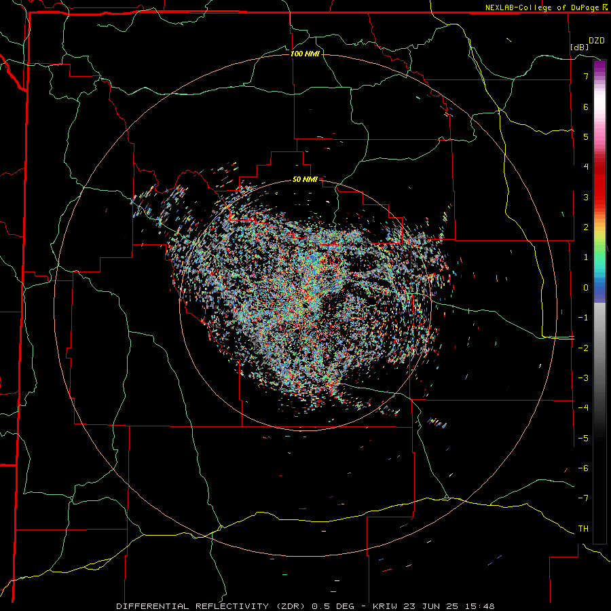Click legend value -1 on the scale
611x611 pixels.
pos(583,318)
